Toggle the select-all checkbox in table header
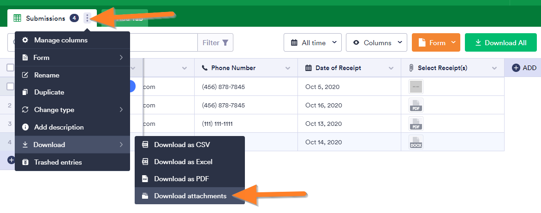Viewport: 541px width, 213px height. tap(10, 68)
